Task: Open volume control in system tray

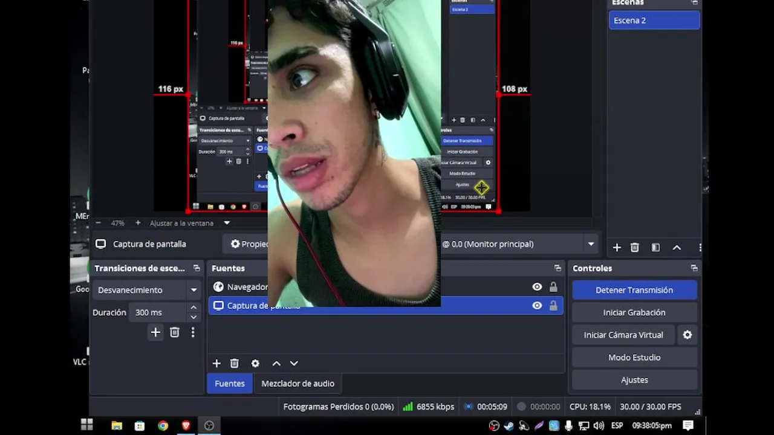Action: (599, 426)
